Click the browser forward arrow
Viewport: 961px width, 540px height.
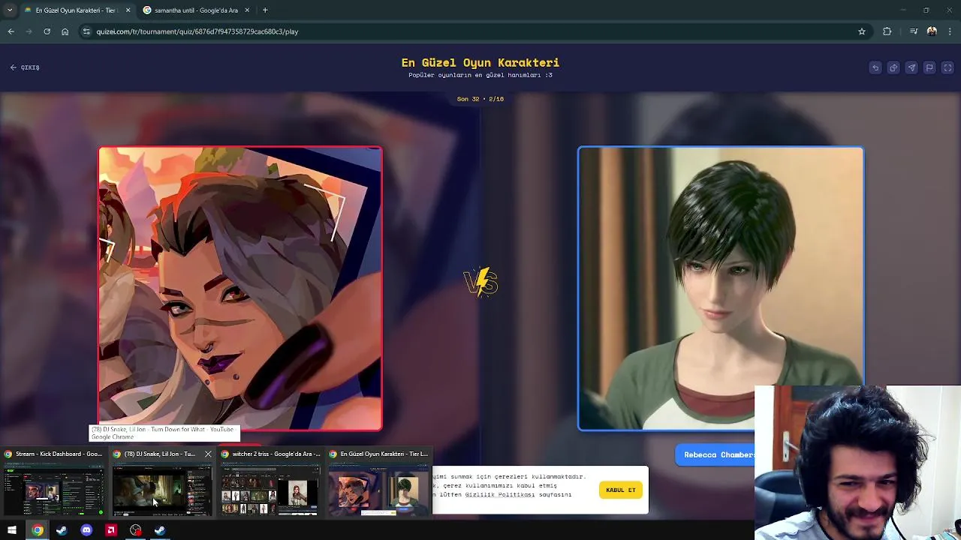(x=29, y=31)
